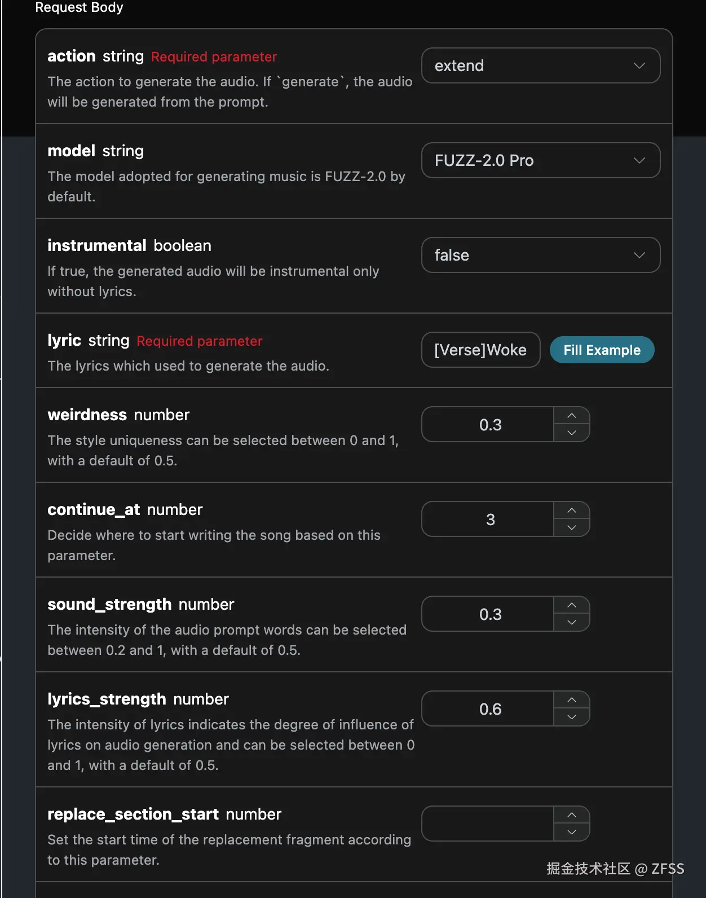Screen dimensions: 706x898
Task: Click the sound_strength field showing 0.3
Action: [488, 614]
